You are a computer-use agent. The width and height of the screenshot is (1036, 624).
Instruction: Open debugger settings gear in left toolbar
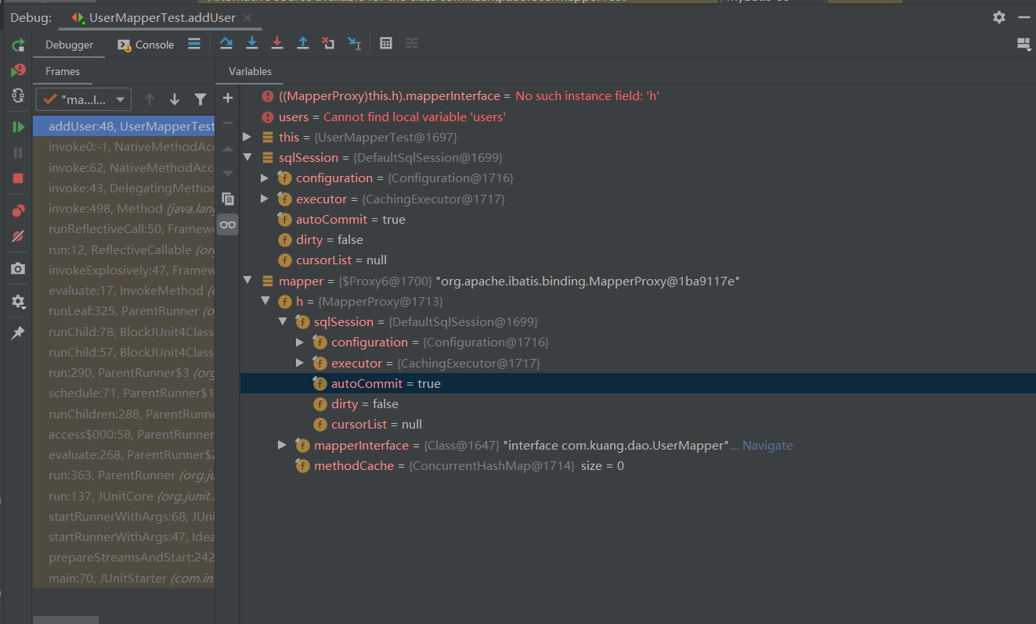(17, 301)
